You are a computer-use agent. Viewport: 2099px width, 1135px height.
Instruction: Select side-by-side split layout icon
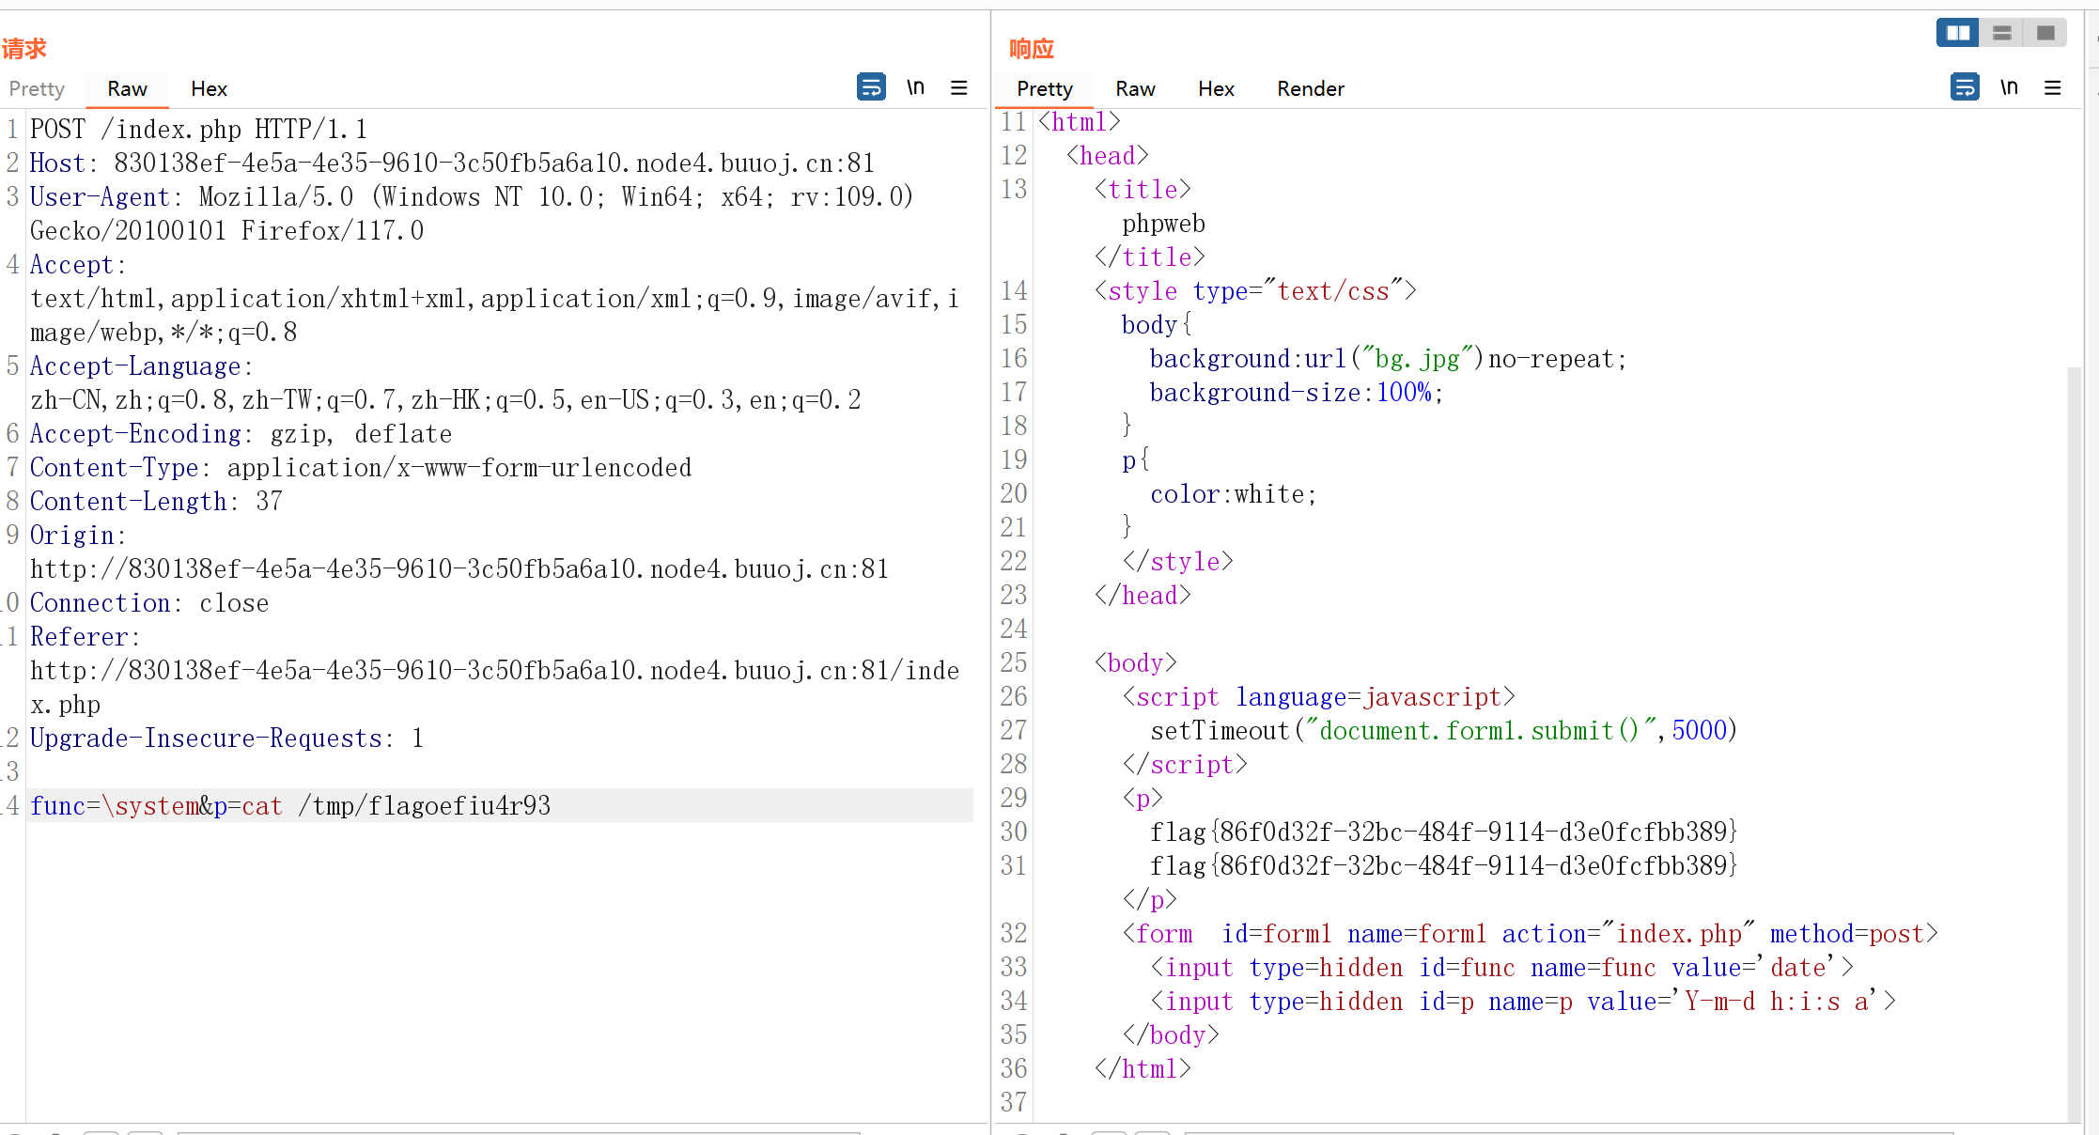pyautogui.click(x=1958, y=33)
